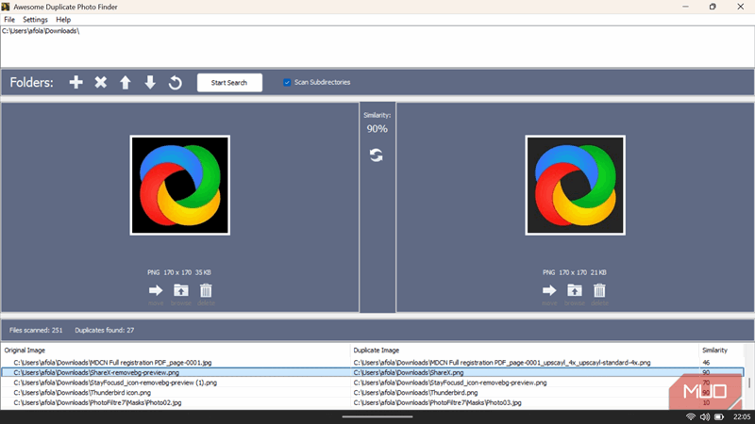Delete the left image with the trash icon
Screen dimensions: 755x424
point(206,291)
